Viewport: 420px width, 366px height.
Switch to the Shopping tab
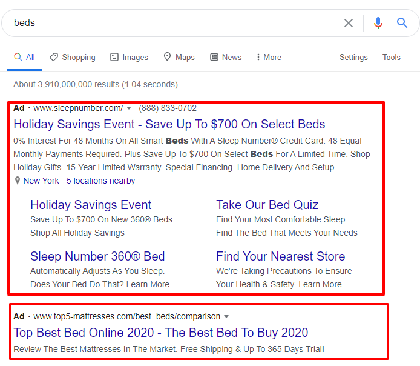[73, 58]
